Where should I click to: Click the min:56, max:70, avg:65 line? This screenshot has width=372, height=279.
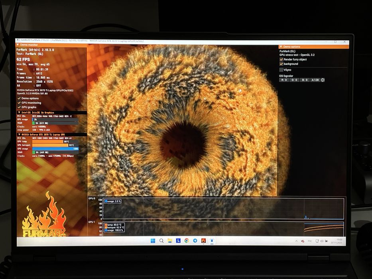point(33,64)
